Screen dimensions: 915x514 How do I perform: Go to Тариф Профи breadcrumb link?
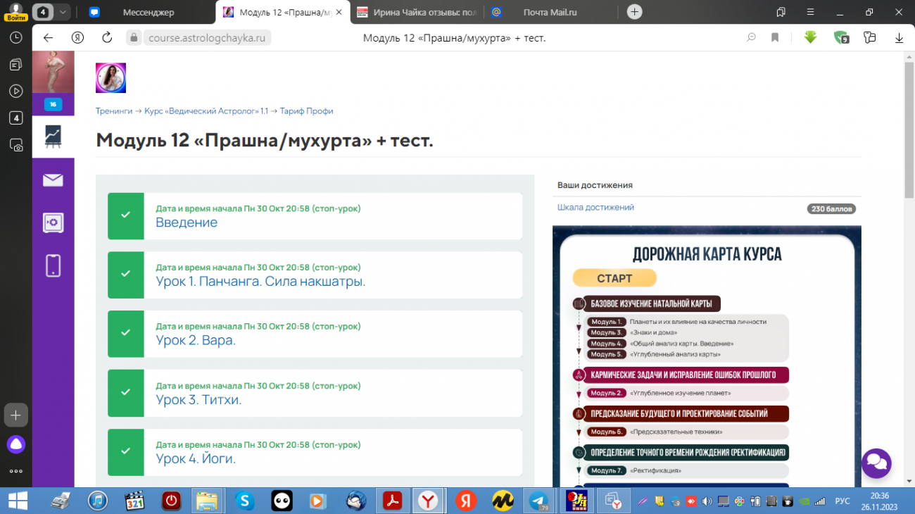pyautogui.click(x=306, y=111)
